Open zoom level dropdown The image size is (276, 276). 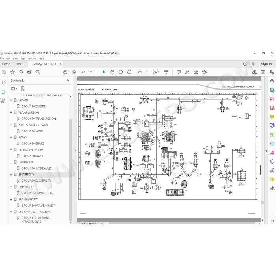[x=147, y=72]
